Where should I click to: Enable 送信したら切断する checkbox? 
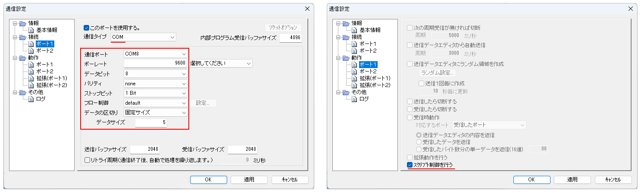tap(410, 102)
